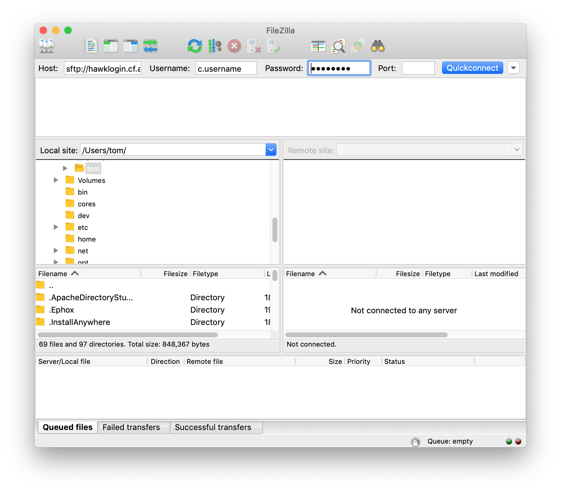The width and height of the screenshot is (561, 493).
Task: Cancel current operation red X icon
Action: [234, 46]
